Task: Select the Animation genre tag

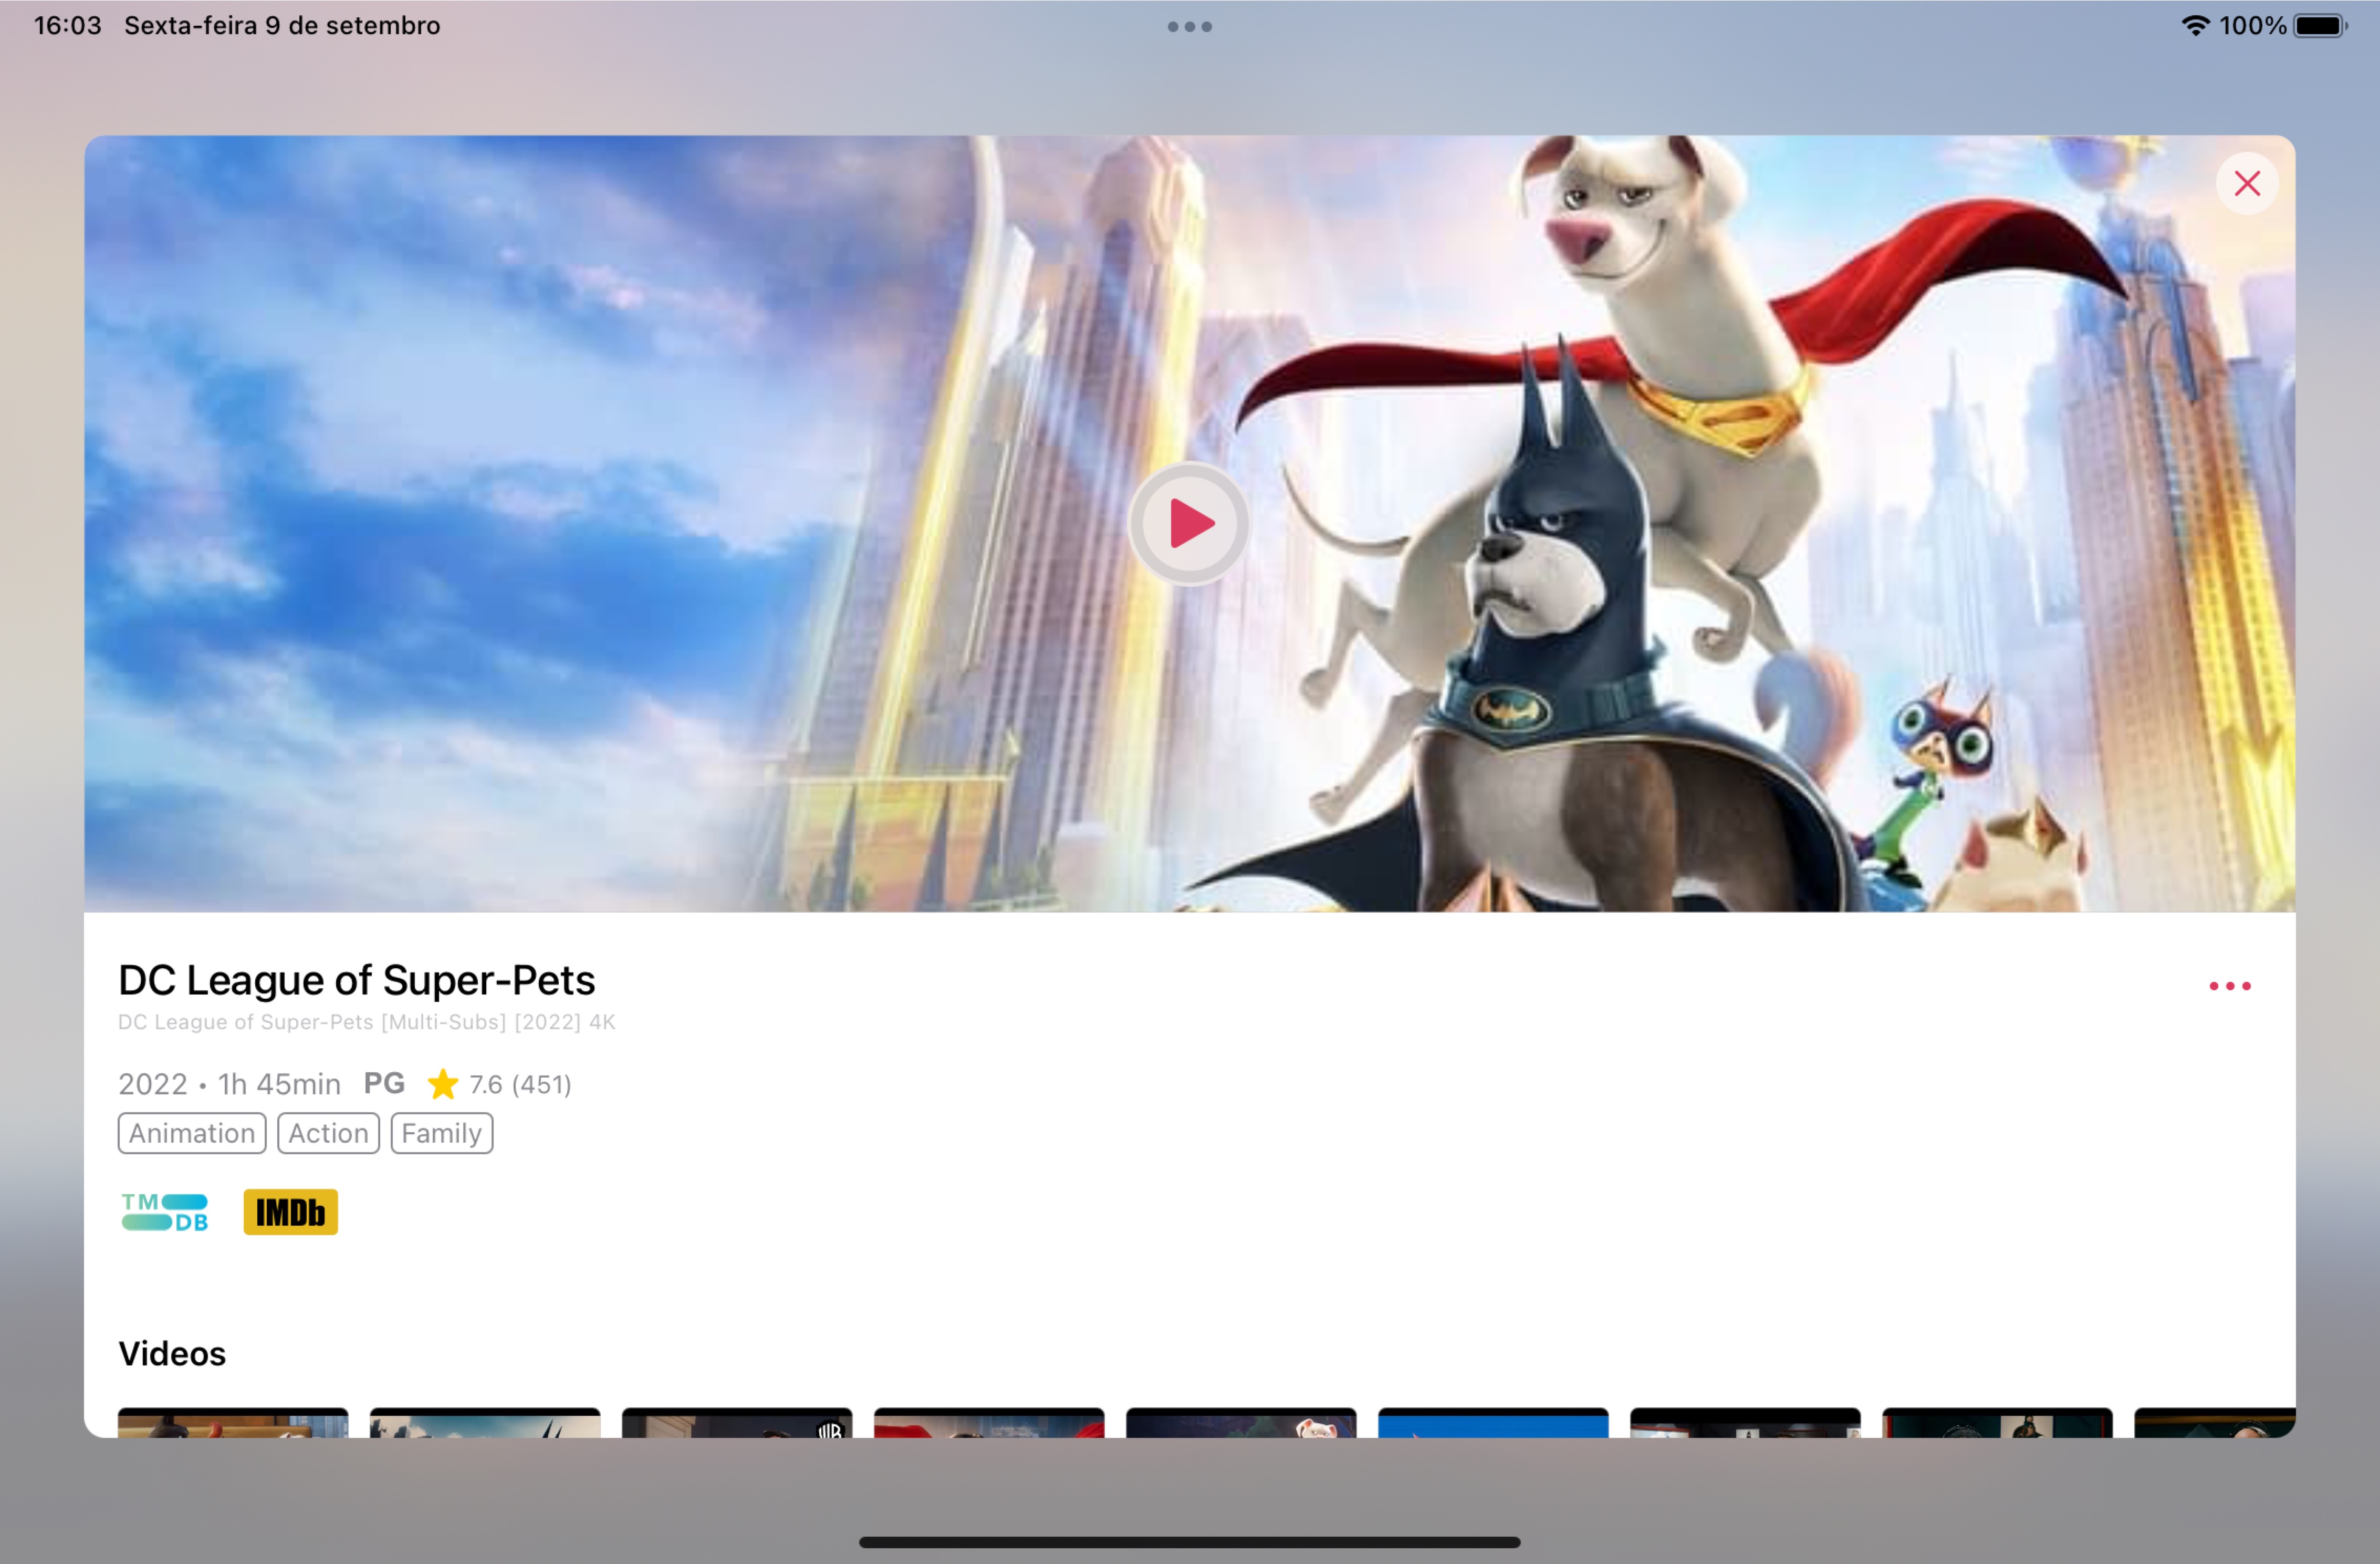Action: point(192,1133)
